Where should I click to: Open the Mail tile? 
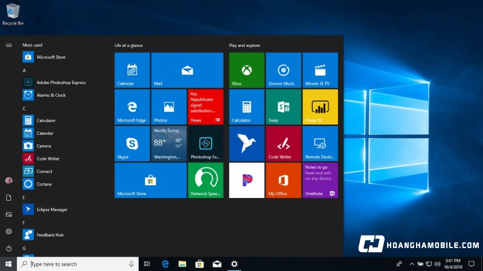[187, 70]
